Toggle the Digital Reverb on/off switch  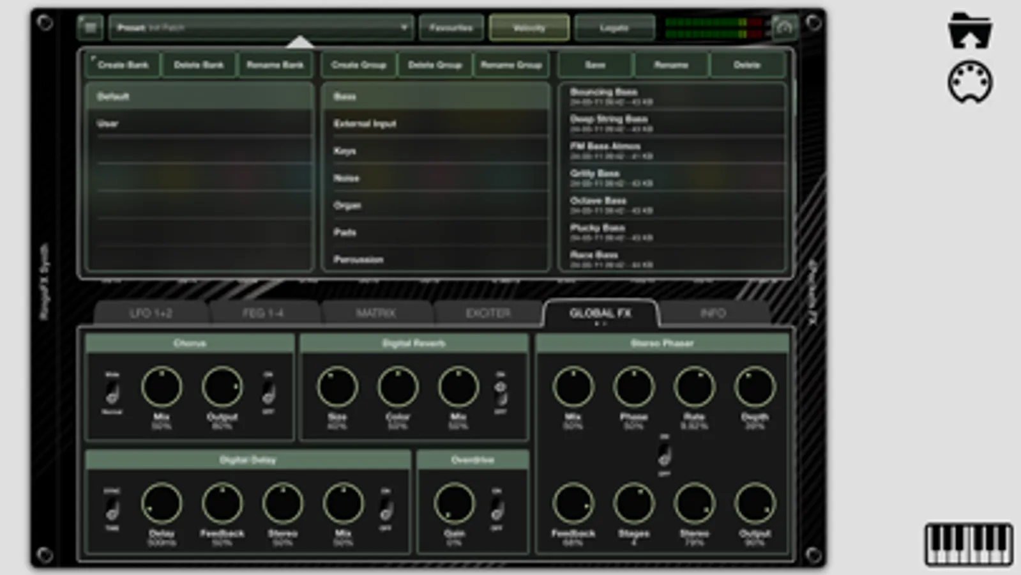click(501, 393)
